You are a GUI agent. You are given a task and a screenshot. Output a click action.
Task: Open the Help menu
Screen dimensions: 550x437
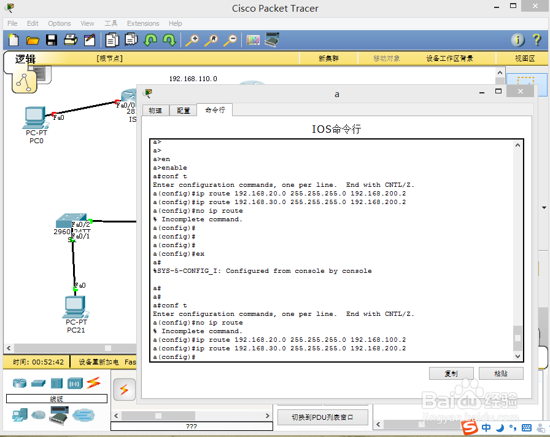click(175, 23)
